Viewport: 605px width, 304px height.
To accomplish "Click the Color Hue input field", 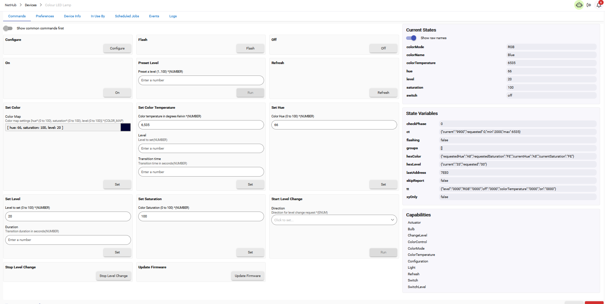I will tap(334, 125).
